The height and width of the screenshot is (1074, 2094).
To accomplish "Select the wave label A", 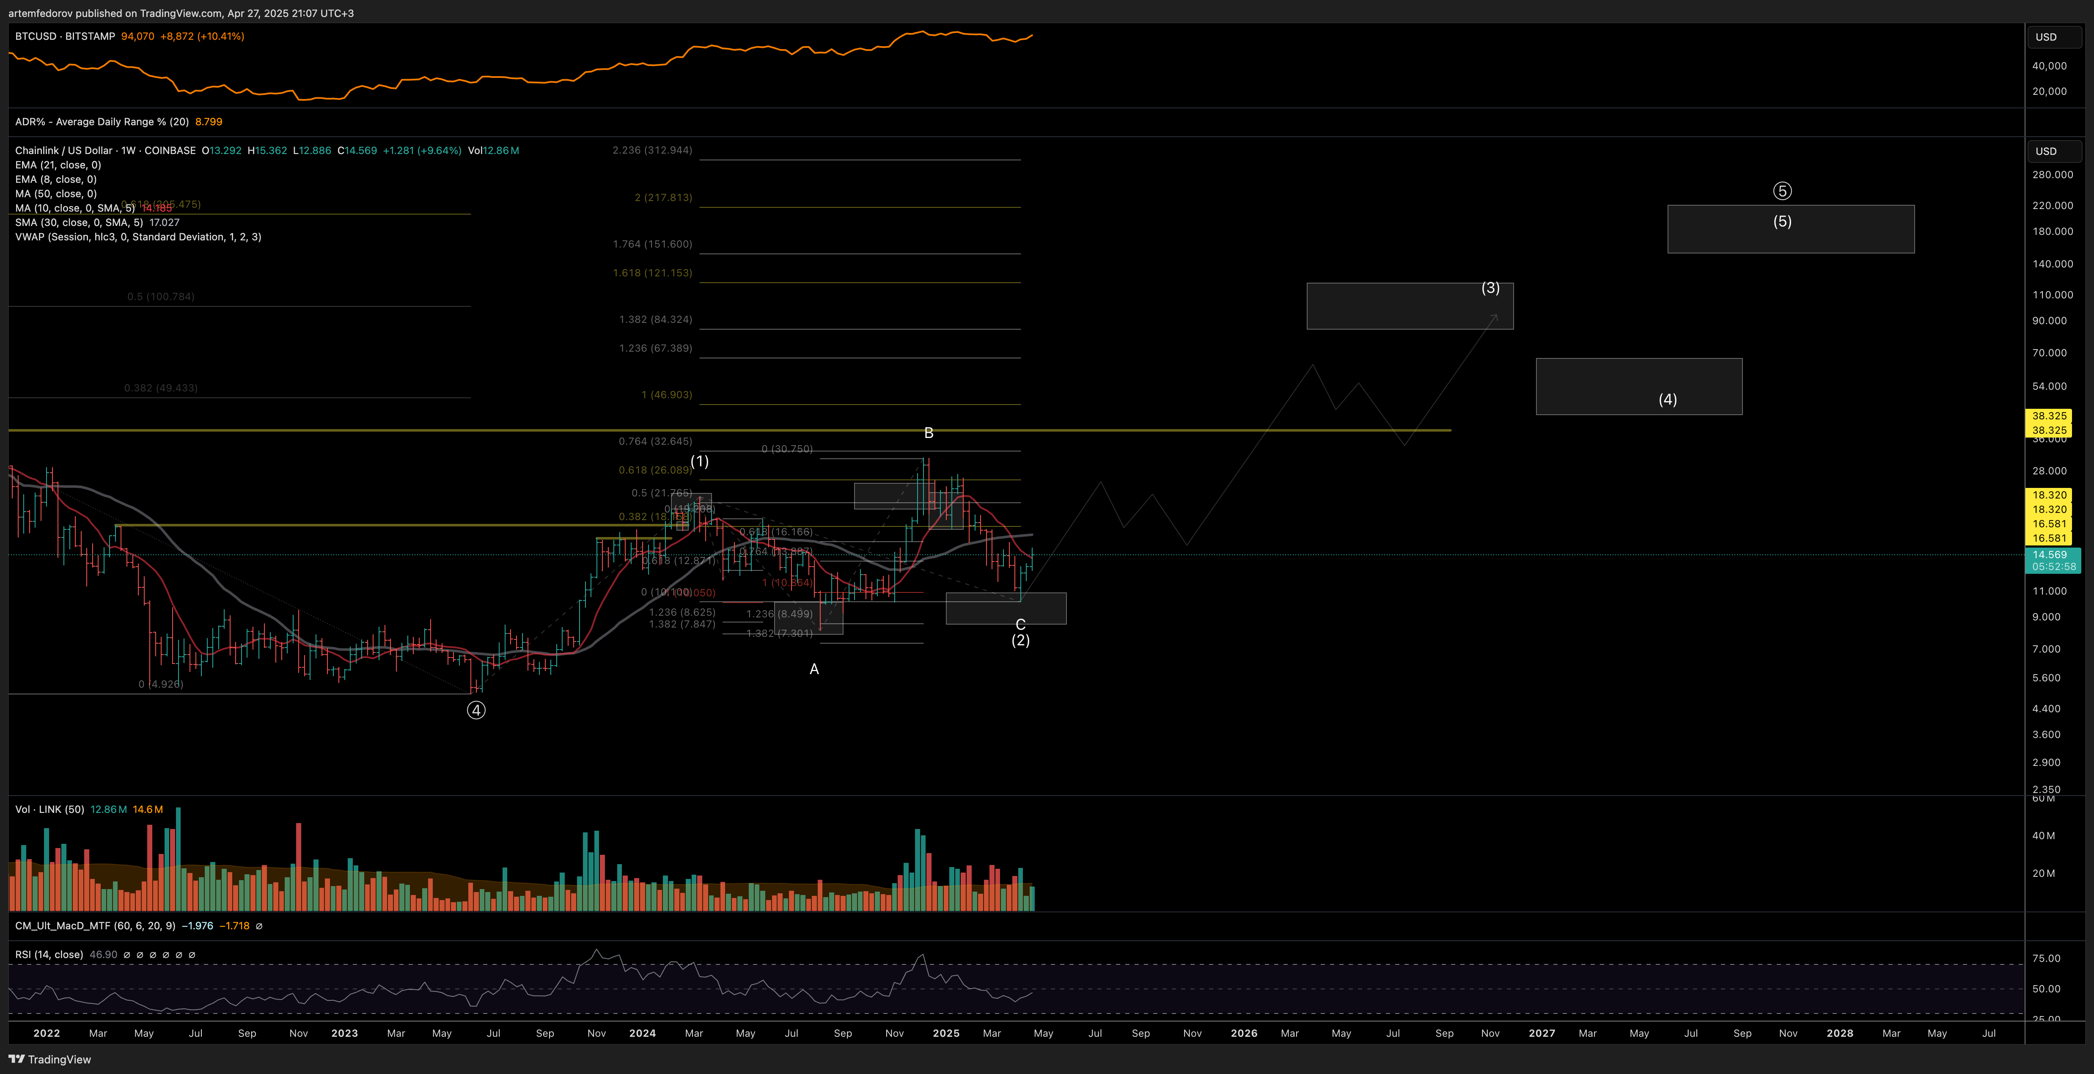I will tap(814, 669).
